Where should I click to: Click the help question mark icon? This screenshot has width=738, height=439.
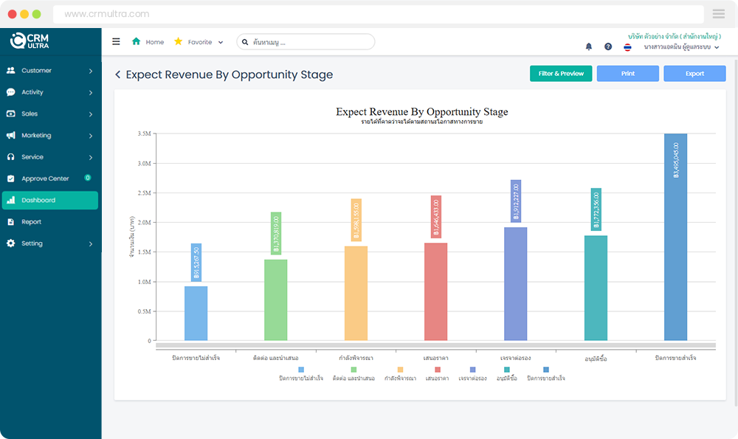tap(608, 46)
